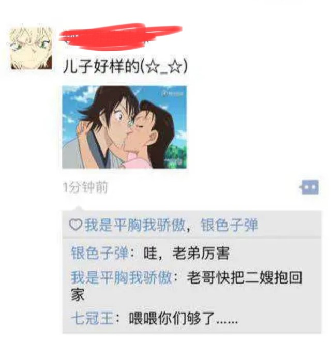Open liker 银色子弹 in likes row
This screenshot has width=331, height=342.
229,225
